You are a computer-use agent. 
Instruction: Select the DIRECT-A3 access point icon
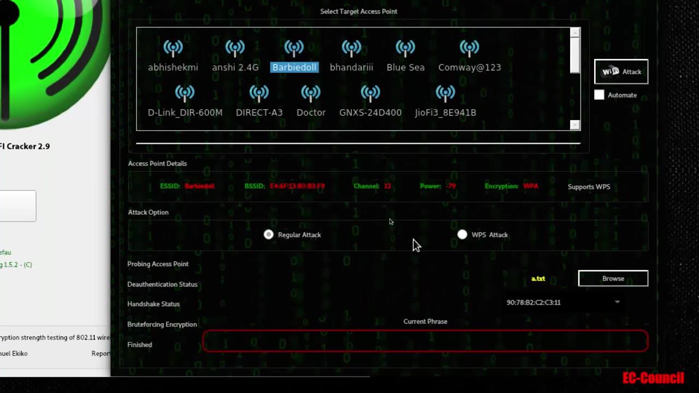pos(259,93)
